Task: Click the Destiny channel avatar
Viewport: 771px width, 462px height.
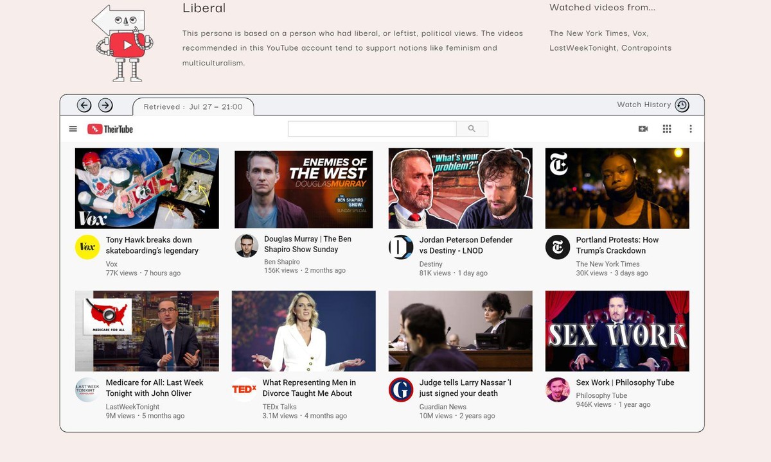Action: coord(401,247)
